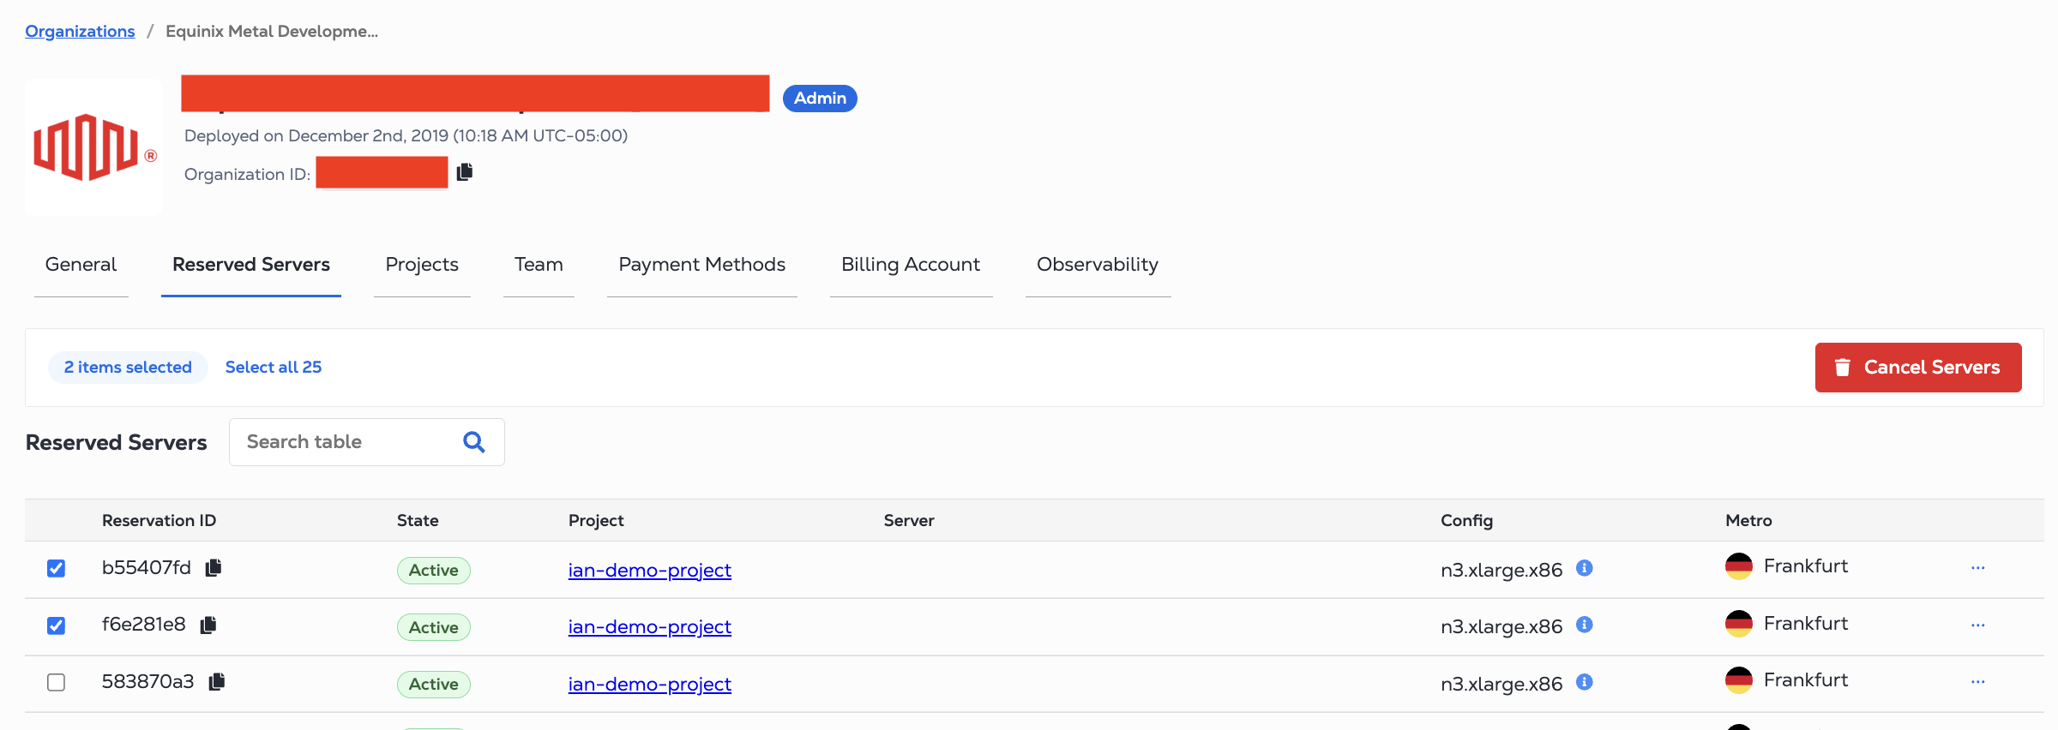
Task: Uncheck the b55407fd reservation checkbox
Action: [56, 568]
